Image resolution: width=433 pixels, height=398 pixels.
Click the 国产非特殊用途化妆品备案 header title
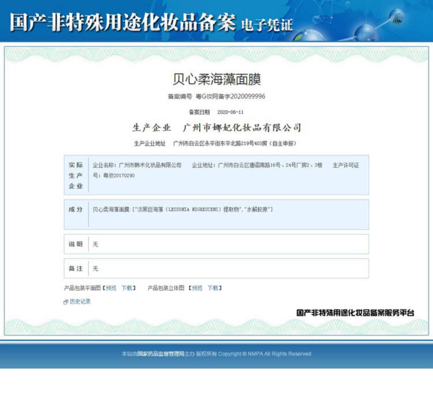click(x=123, y=23)
